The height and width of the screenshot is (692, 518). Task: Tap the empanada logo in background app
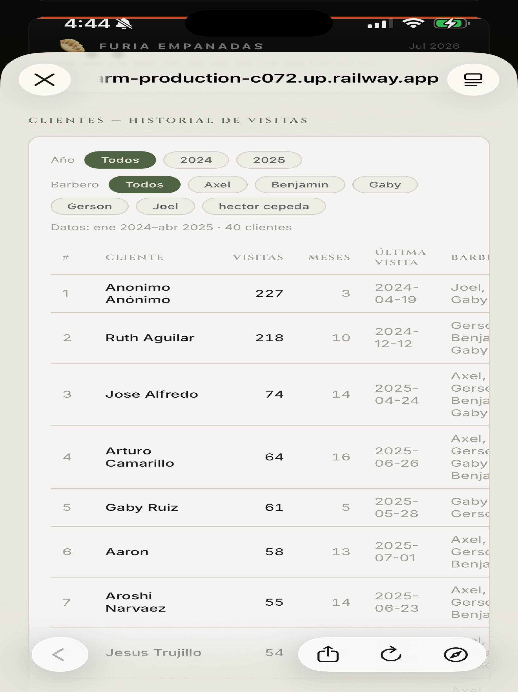click(72, 46)
